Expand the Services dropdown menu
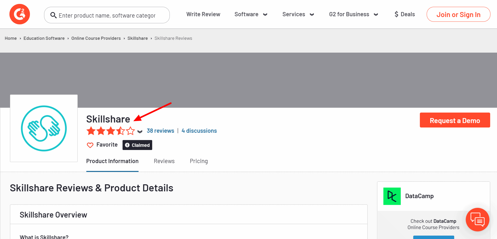 [x=298, y=14]
